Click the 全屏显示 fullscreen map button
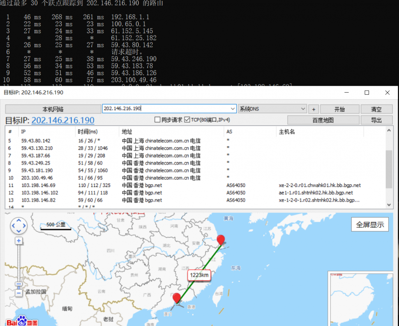Image resolution: width=399 pixels, height=326 pixels. click(x=370, y=224)
